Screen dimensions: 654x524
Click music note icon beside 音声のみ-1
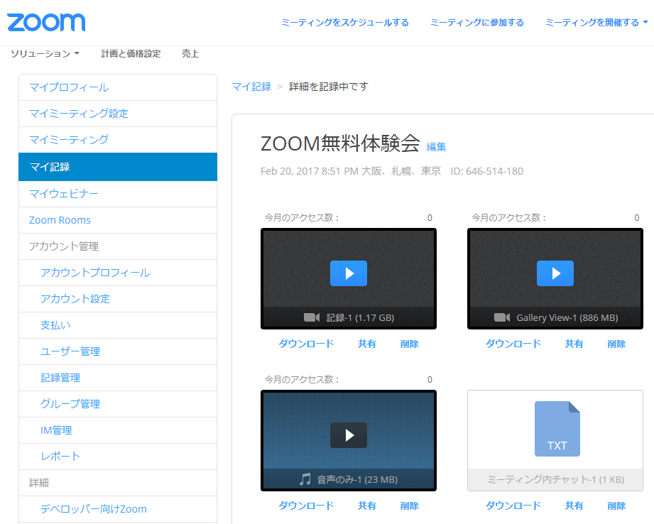point(305,479)
